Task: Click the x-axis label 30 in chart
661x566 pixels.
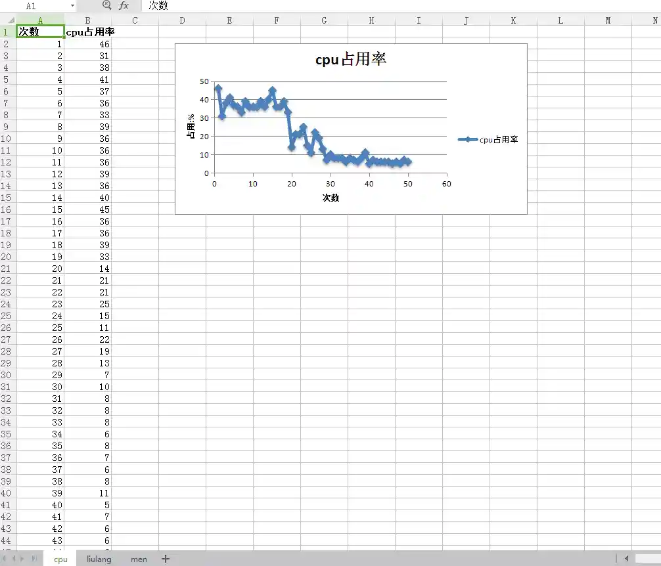Action: [330, 184]
